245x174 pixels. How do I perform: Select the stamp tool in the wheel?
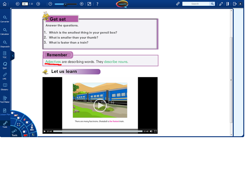(32, 128)
